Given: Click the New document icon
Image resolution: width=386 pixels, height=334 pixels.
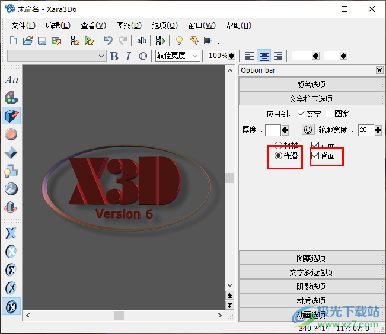Looking at the screenshot, I should point(13,41).
